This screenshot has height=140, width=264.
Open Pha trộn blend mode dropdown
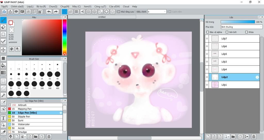pyautogui.click(x=242, y=27)
